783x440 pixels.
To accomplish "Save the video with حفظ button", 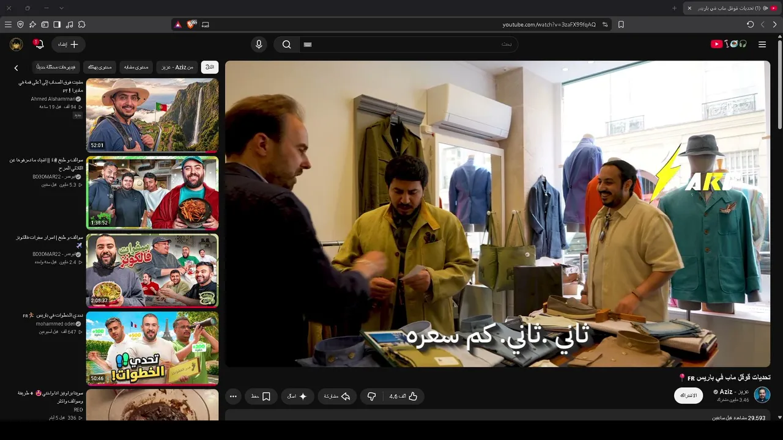I will (261, 397).
